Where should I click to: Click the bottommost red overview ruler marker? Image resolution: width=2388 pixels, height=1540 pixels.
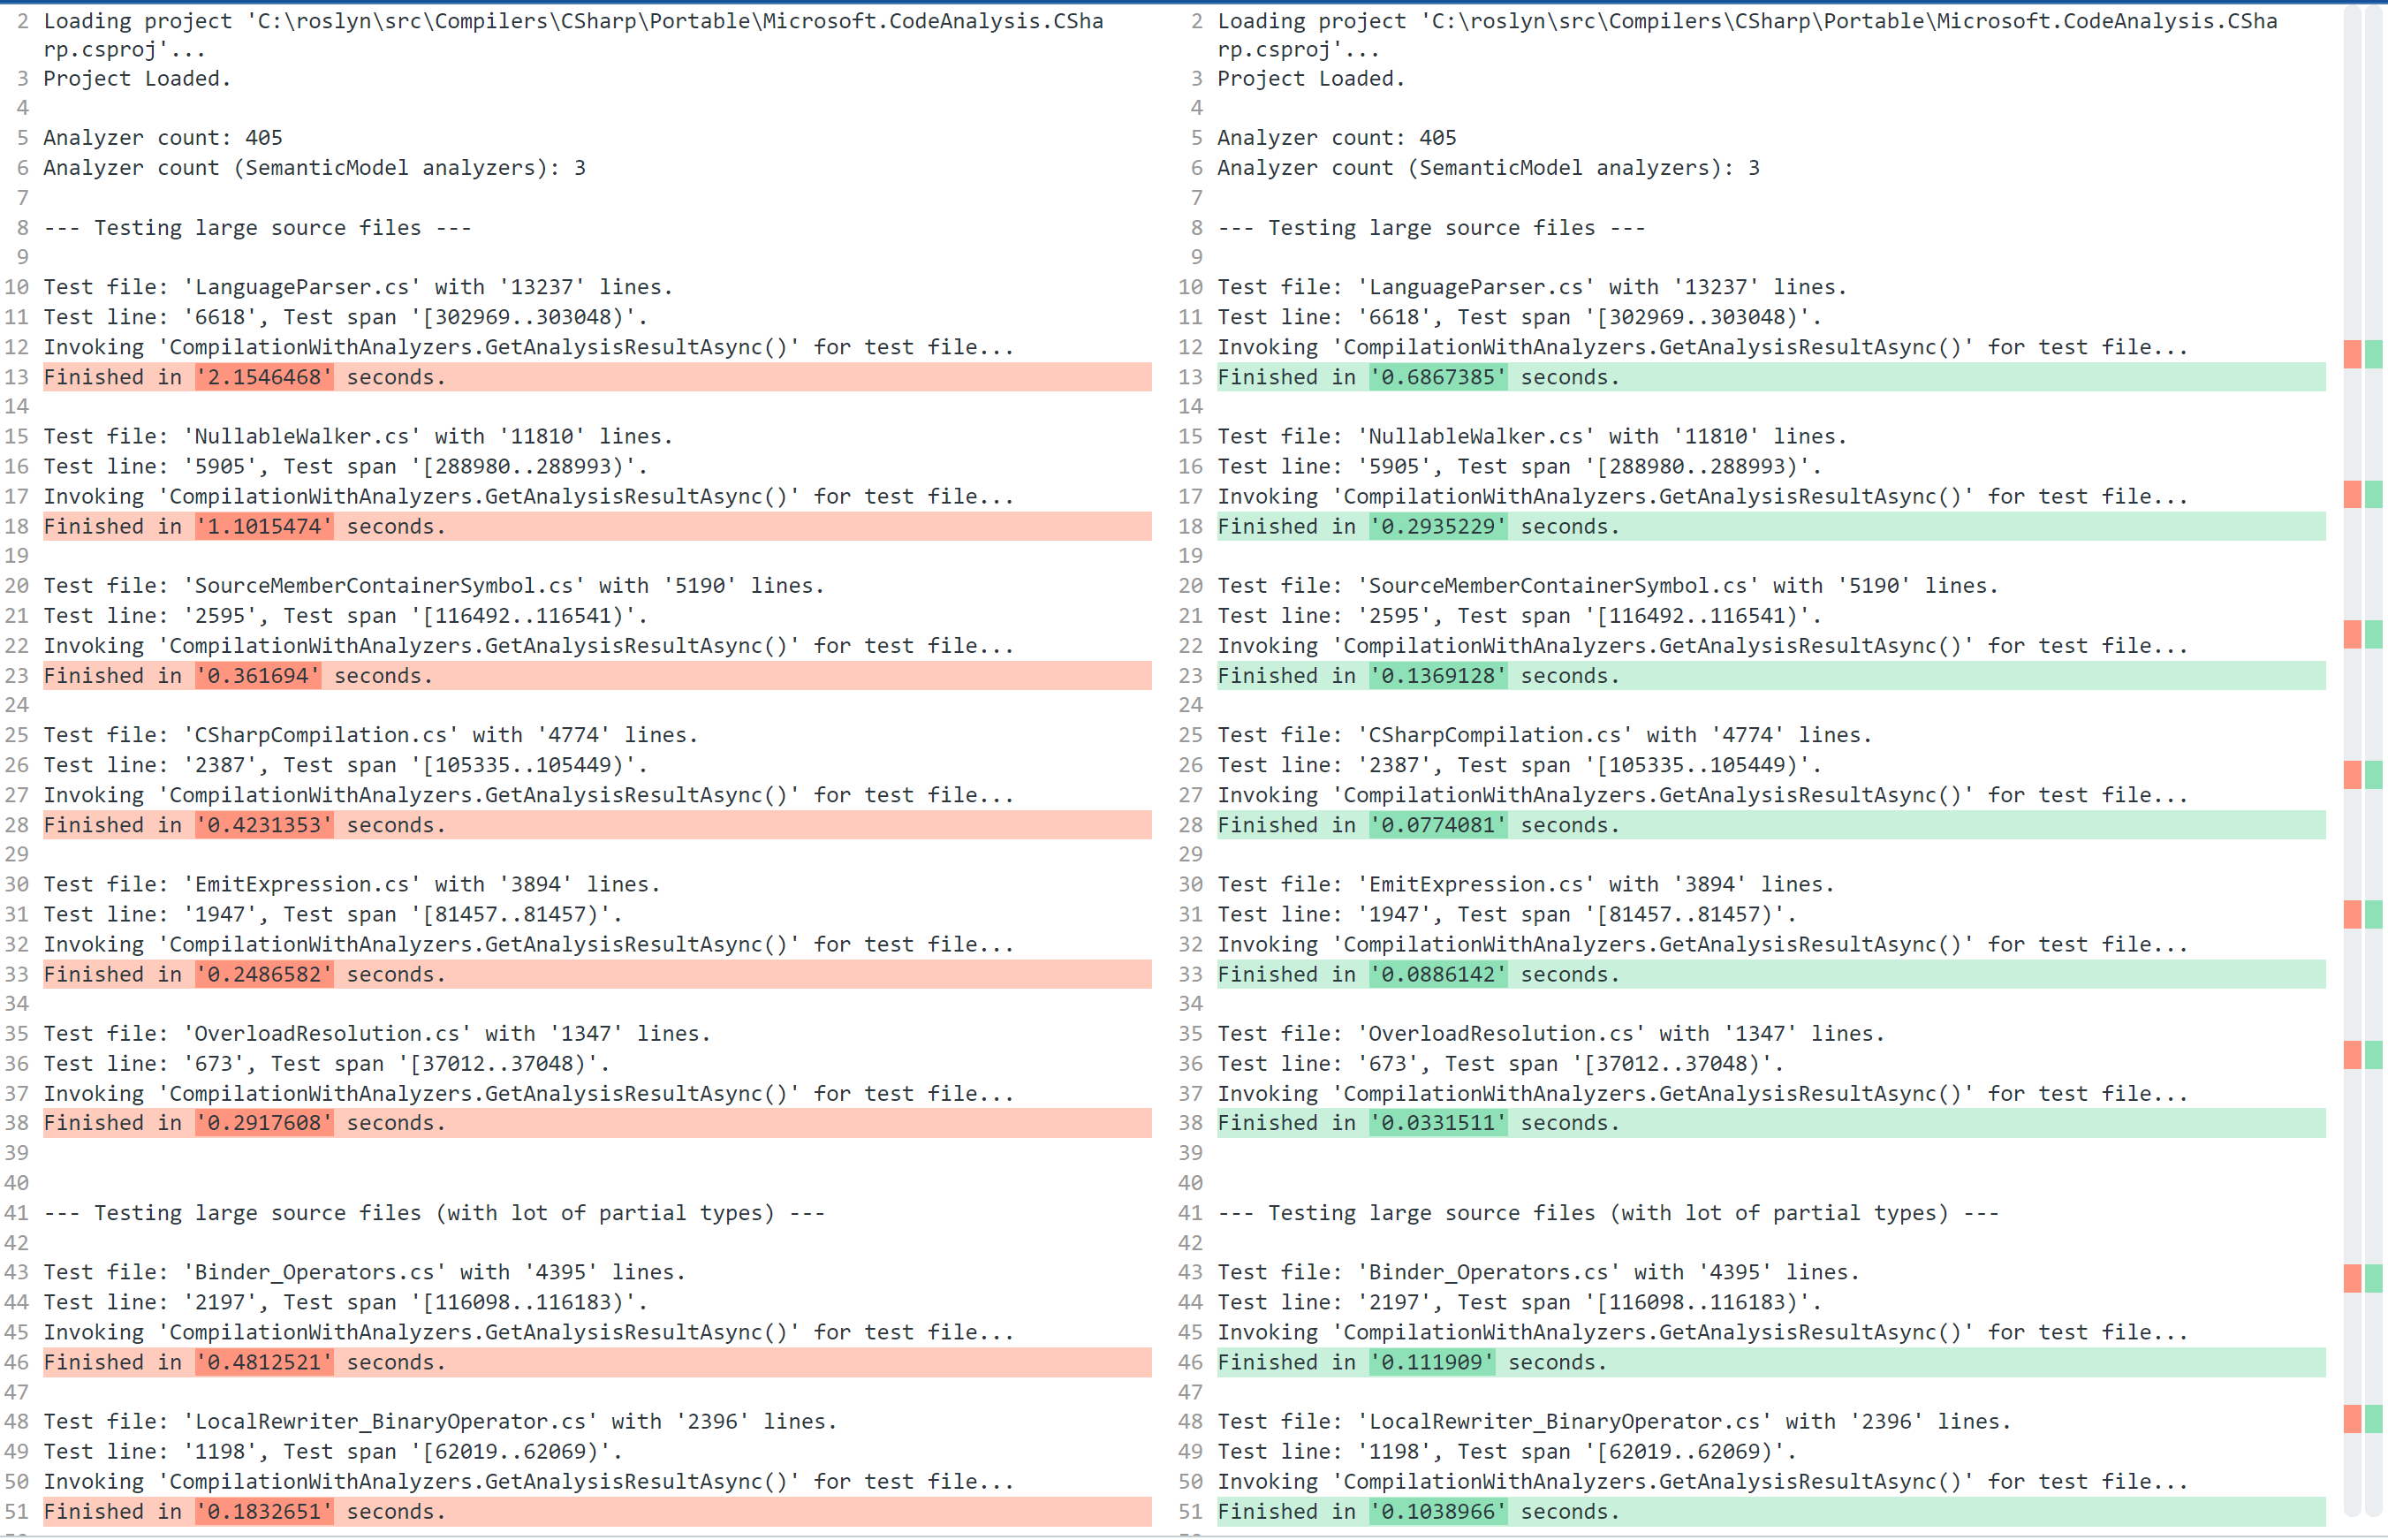[2352, 1419]
